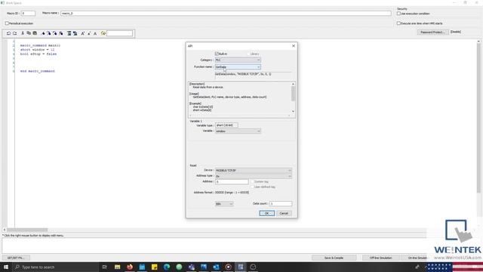
Task: Click the Macro ID input field
Action: pos(28,14)
